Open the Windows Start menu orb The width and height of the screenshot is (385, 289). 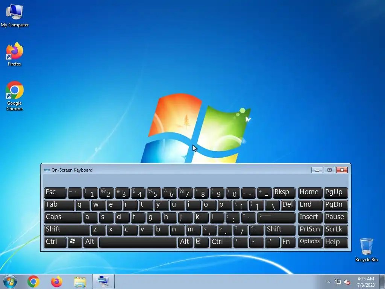10,281
